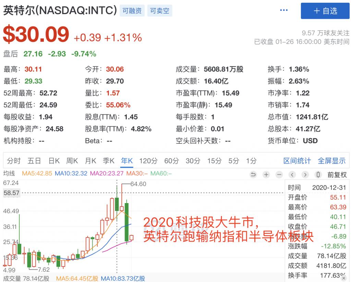Add Intel to watchlist with 自选 button
Viewport: 351px width, 282px height.
click(x=325, y=11)
